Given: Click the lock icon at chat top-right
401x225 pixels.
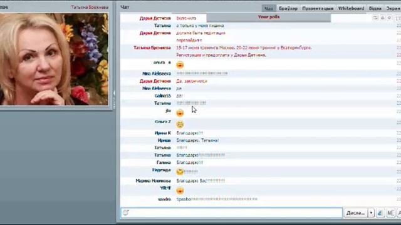Looking at the screenshot, I should pos(383,18).
